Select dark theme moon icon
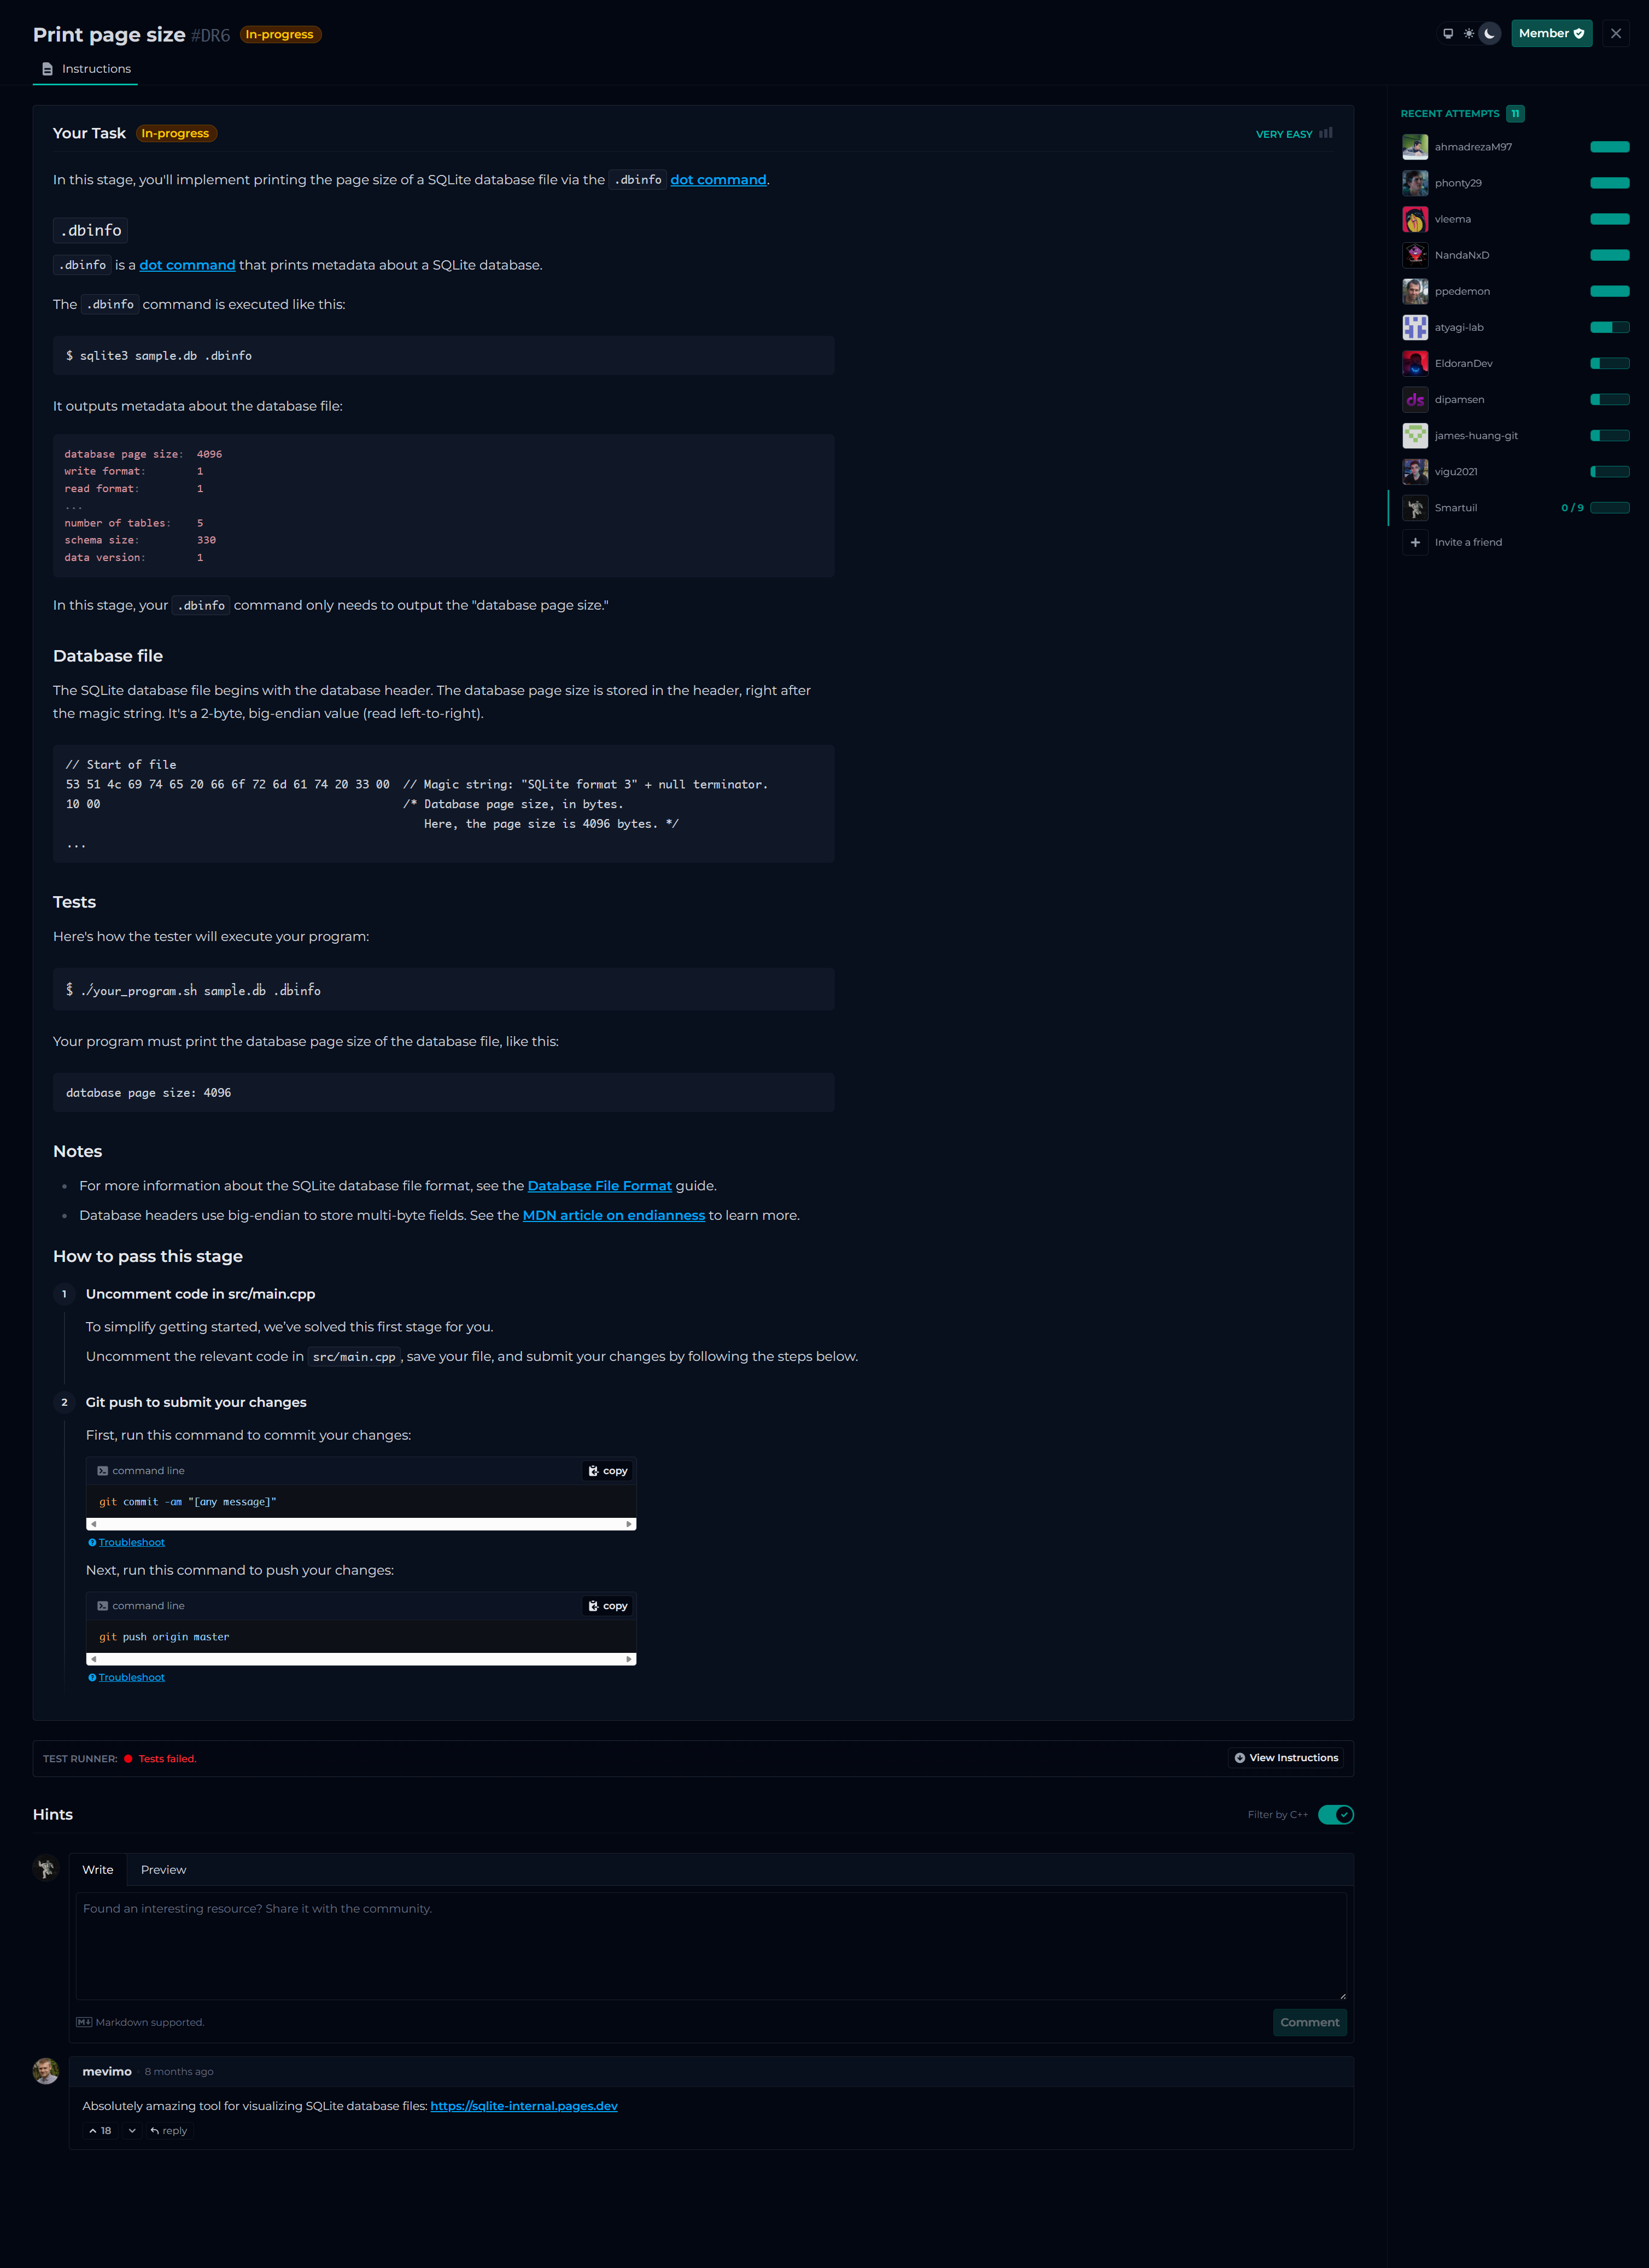 click(1489, 34)
